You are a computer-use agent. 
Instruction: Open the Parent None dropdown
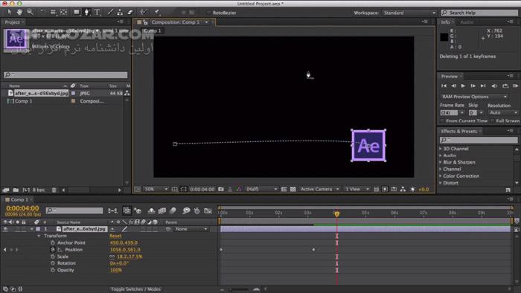coord(191,229)
